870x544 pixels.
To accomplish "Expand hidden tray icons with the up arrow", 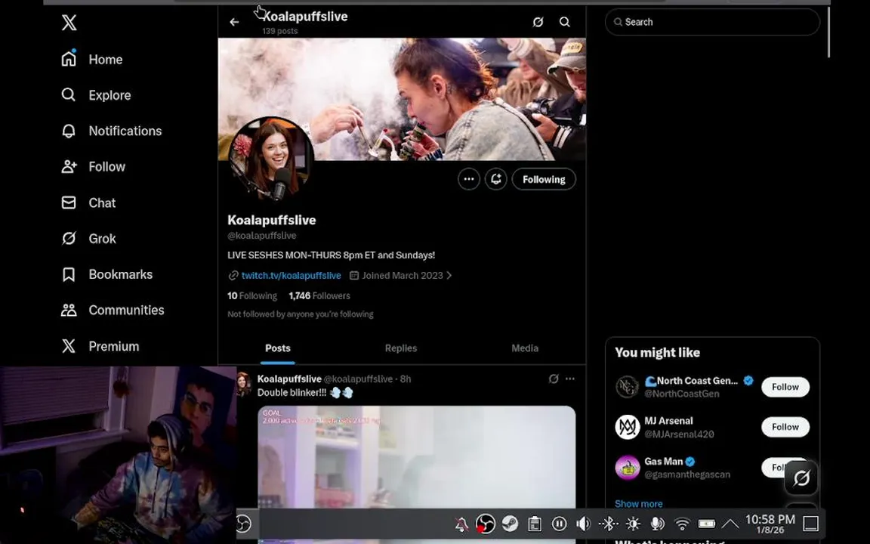I will click(730, 524).
